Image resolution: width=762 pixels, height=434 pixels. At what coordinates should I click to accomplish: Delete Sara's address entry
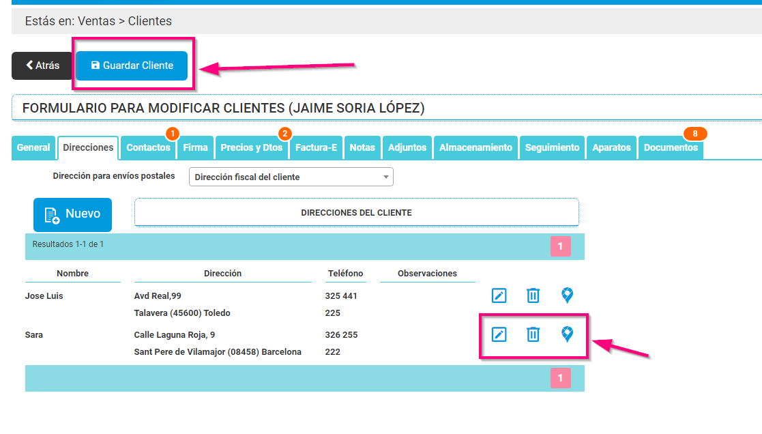tap(533, 334)
